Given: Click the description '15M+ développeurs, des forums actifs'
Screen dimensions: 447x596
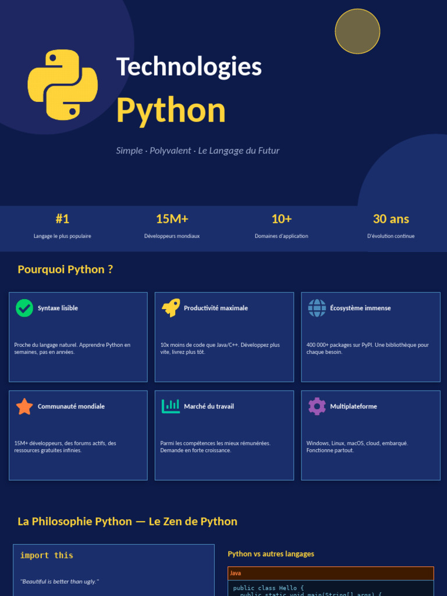Looking at the screenshot, I should point(65,446).
